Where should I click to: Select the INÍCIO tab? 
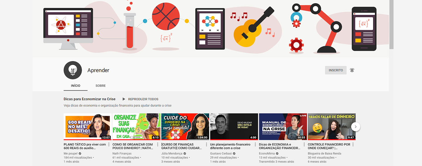tap(76, 86)
